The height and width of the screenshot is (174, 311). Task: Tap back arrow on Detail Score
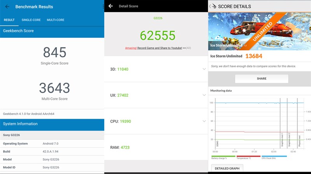point(110,6)
